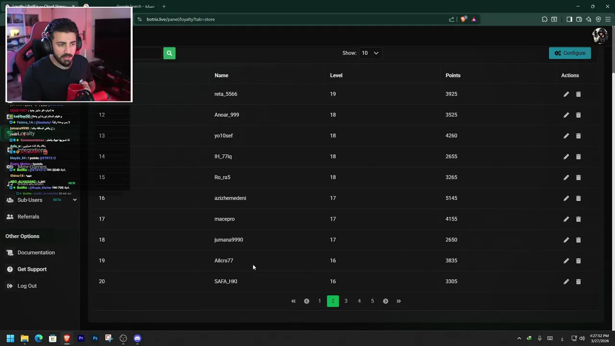Select the current page 2 button
The width and height of the screenshot is (615, 346).
pyautogui.click(x=332, y=301)
